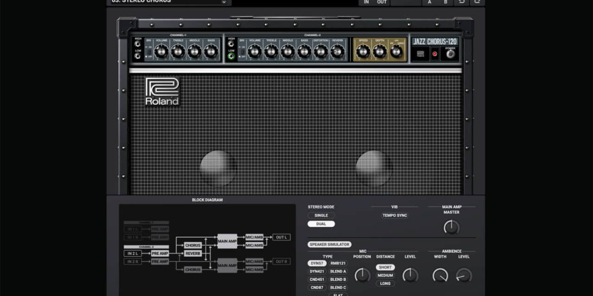Image resolution: width=593 pixels, height=296 pixels.
Task: Select RMB121 mic type
Action: [338, 263]
